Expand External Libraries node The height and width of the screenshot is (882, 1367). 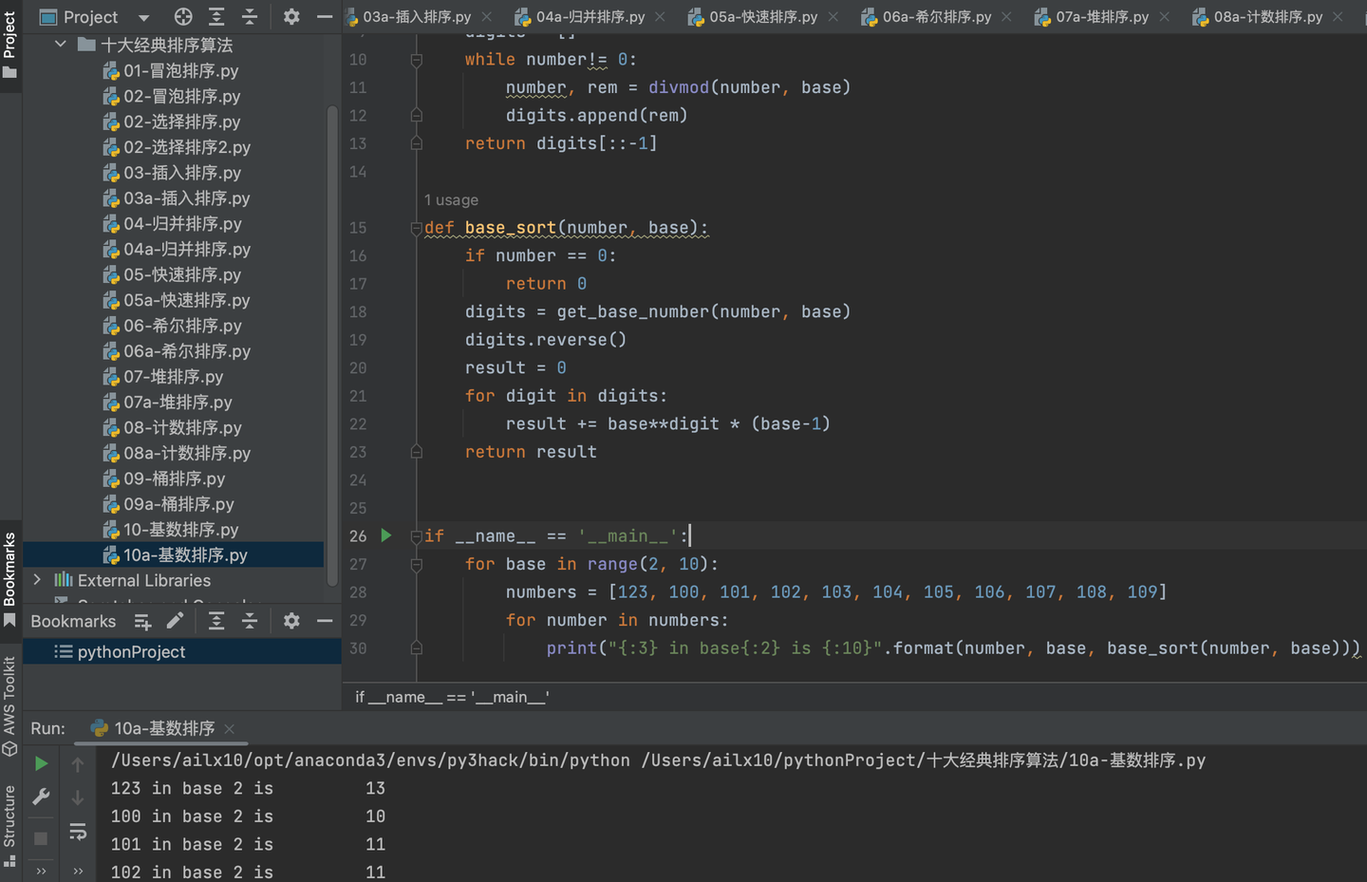coord(37,580)
